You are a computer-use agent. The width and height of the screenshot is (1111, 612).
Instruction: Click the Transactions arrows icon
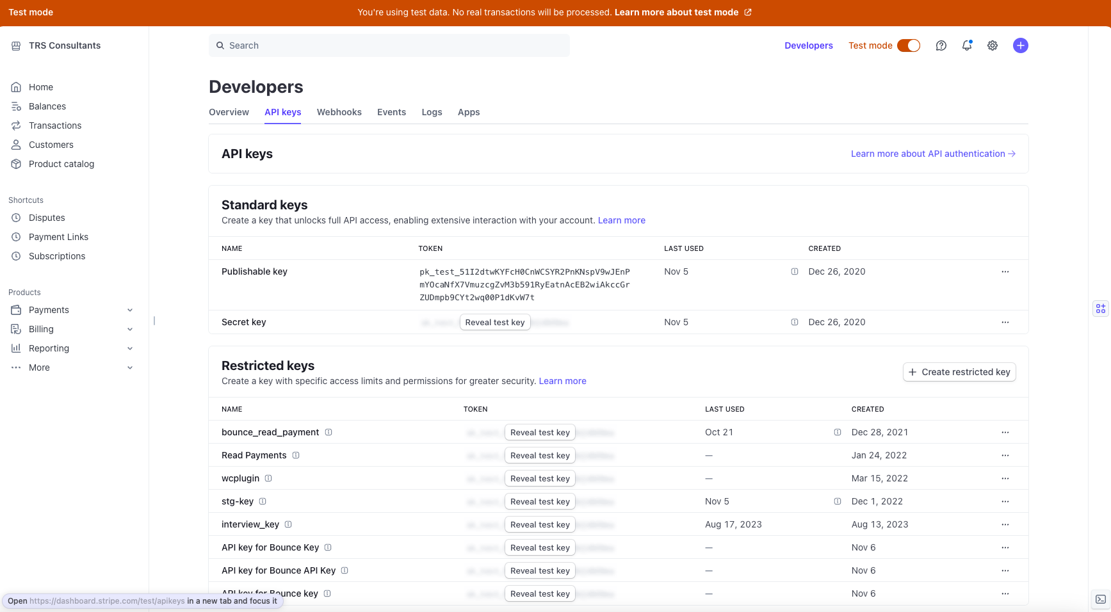tap(16, 125)
